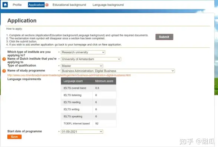218x147 pixels.
Task: Submit the application
Action: click(x=164, y=37)
